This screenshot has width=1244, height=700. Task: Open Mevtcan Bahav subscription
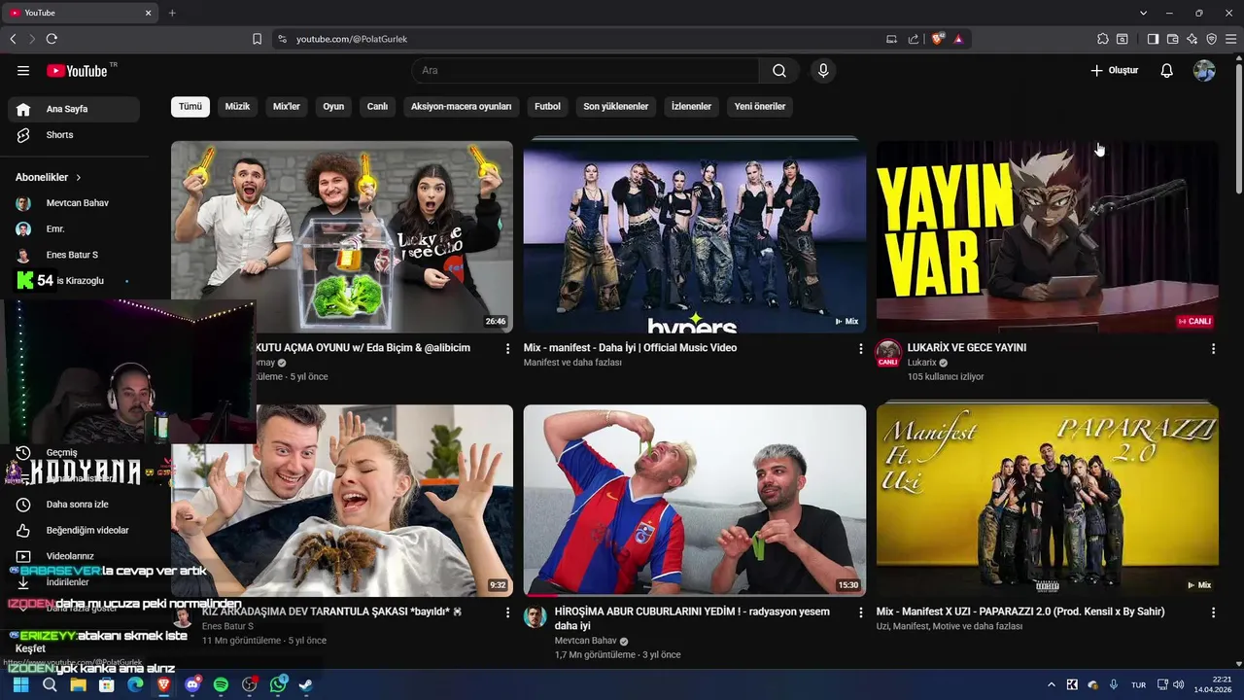tap(74, 203)
